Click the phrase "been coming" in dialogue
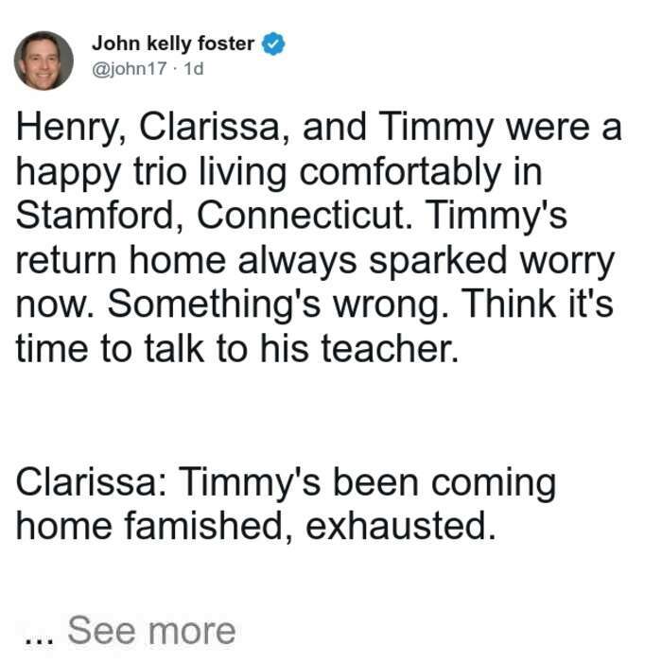The width and height of the screenshot is (662, 662). 444,483
